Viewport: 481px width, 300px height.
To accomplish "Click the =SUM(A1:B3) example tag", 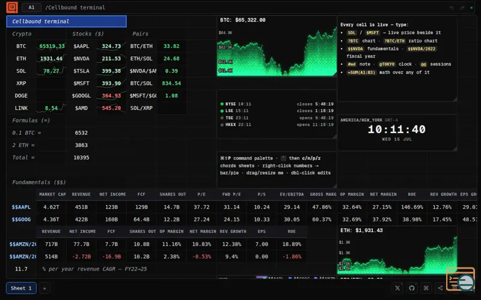I will [x=361, y=73].
